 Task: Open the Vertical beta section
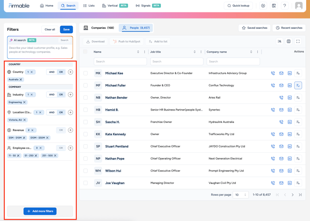coord(115,6)
